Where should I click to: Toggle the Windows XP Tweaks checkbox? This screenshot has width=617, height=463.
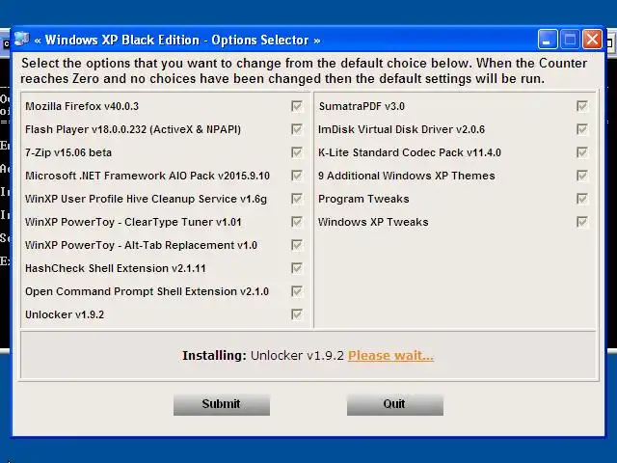pos(582,222)
